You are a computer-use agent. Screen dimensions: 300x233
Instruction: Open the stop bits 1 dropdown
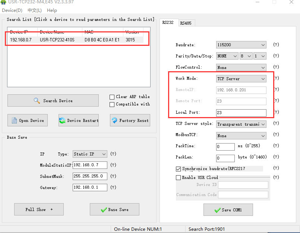pyautogui.click(x=260, y=56)
